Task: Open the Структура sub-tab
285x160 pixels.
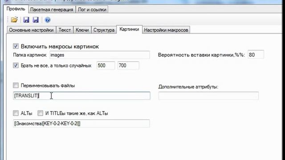Action: click(104, 30)
